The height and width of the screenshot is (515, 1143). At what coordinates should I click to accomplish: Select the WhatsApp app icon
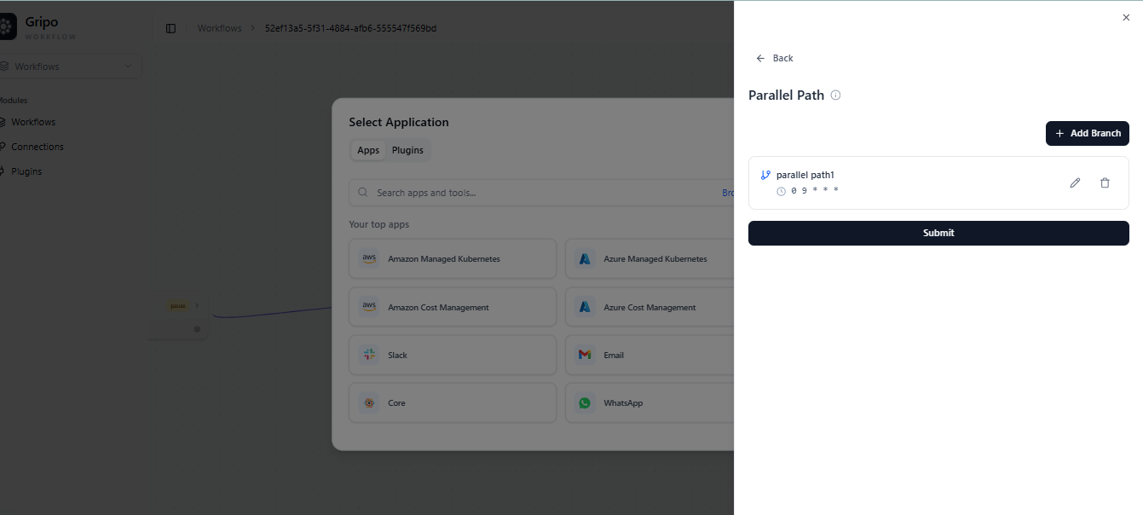click(x=585, y=402)
